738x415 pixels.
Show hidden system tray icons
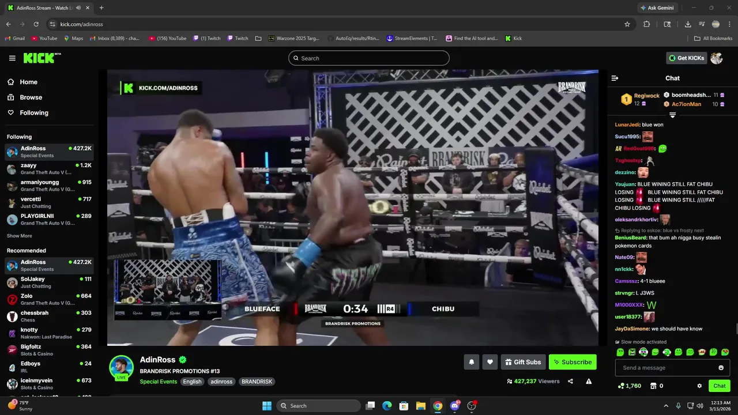(x=666, y=406)
